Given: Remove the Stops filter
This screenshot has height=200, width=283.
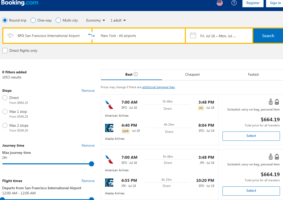Looking at the screenshot, I should 88,91.
